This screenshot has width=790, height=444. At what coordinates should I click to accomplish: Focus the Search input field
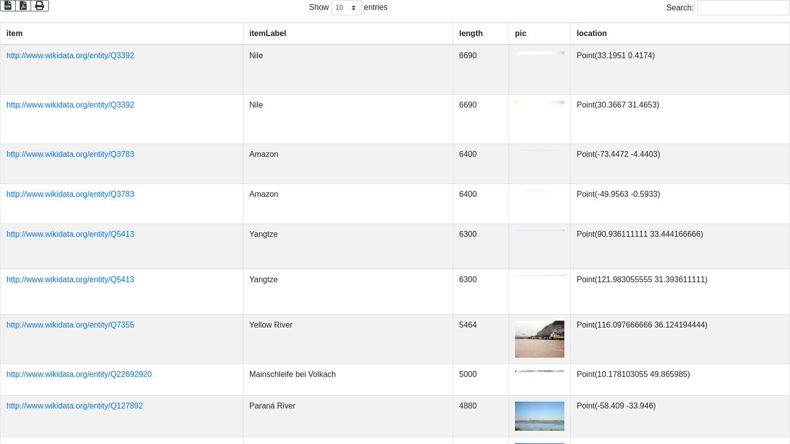point(743,8)
